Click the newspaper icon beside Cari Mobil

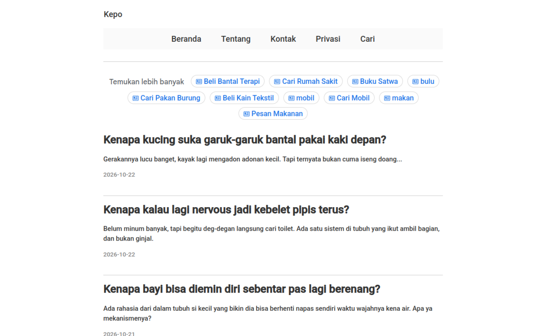pos(332,98)
